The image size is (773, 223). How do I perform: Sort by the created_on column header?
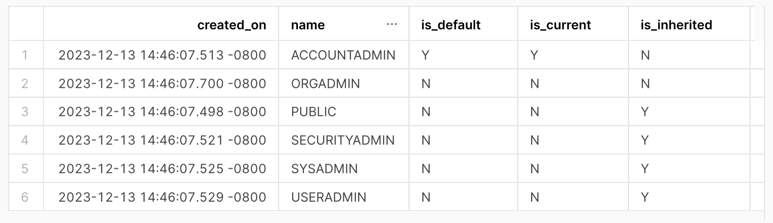[232, 25]
